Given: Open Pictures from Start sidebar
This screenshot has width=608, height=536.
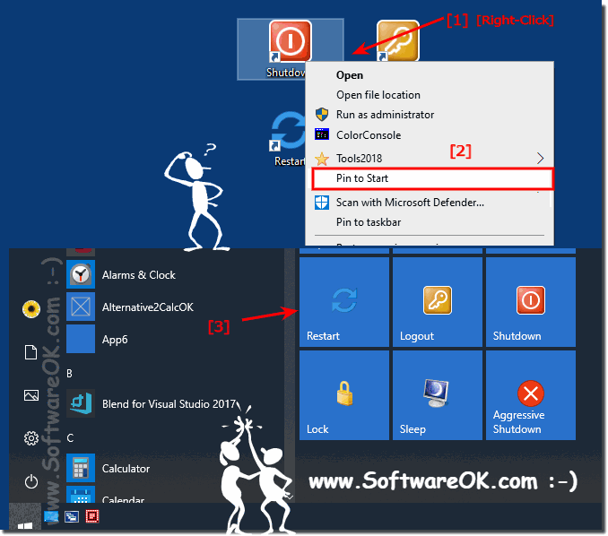Looking at the screenshot, I should point(31,395).
